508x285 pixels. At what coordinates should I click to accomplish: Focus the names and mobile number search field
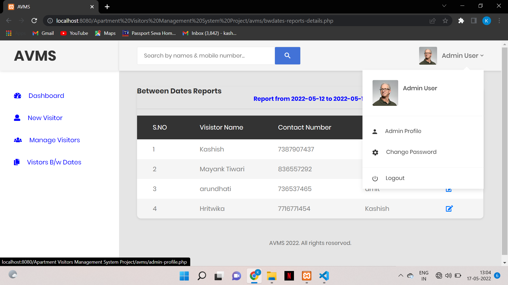click(x=206, y=56)
